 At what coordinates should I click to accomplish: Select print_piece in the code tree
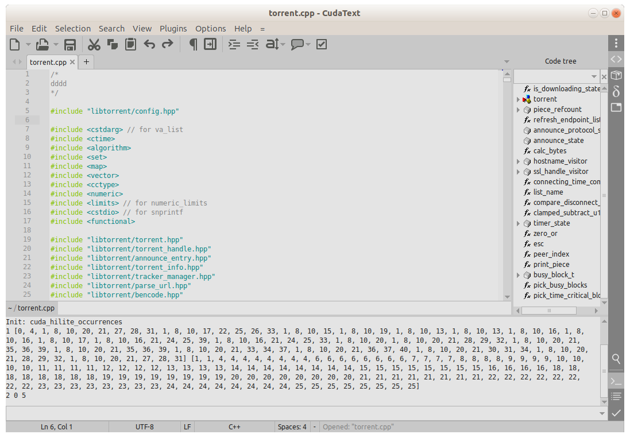pyautogui.click(x=551, y=265)
